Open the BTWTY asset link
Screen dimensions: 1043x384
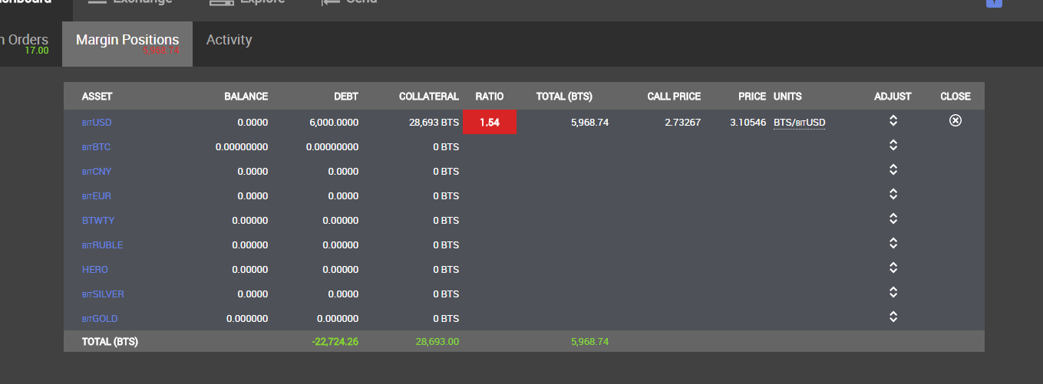pyautogui.click(x=98, y=221)
